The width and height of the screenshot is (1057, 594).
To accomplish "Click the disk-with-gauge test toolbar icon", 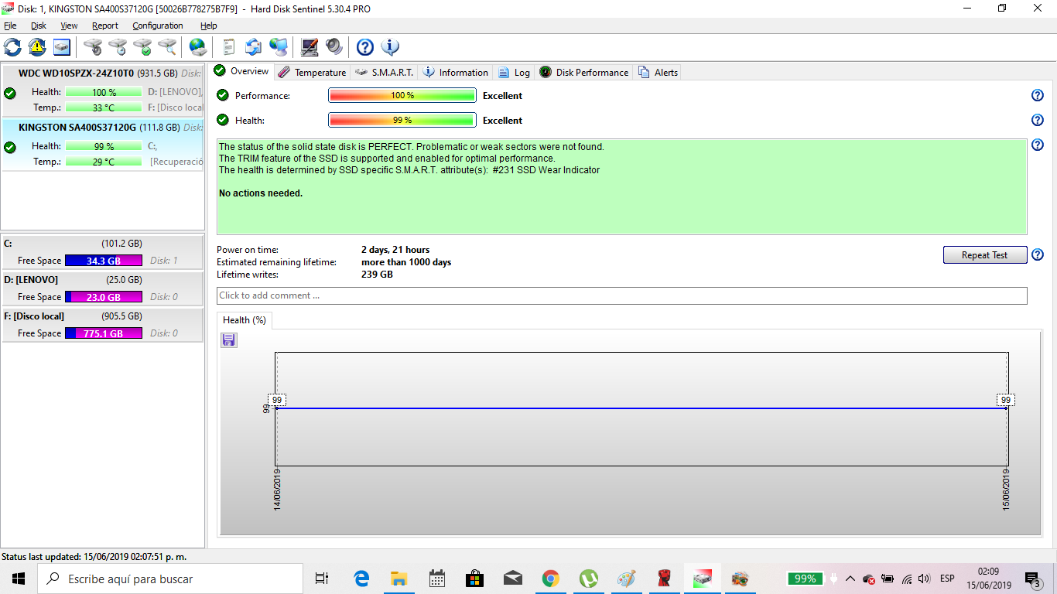I will pos(93,47).
